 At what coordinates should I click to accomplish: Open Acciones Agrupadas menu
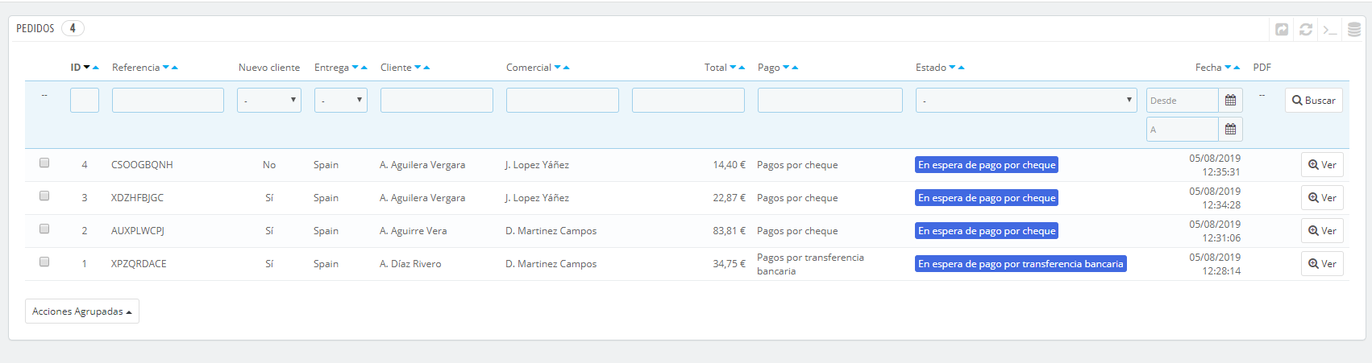click(x=82, y=311)
